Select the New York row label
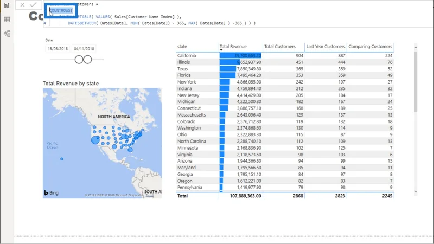This screenshot has width=434, height=244. [187, 82]
